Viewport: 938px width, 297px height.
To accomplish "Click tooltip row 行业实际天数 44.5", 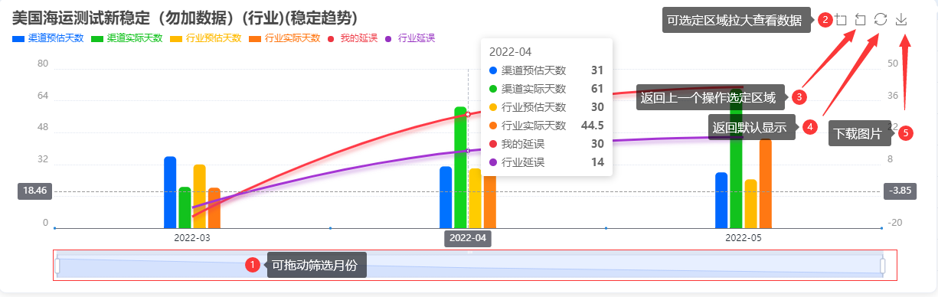I will point(546,126).
